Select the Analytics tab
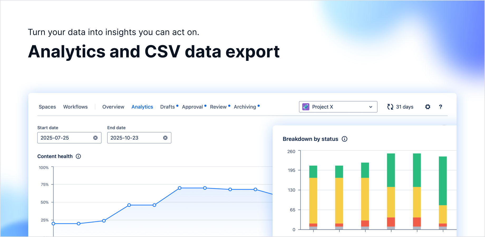Screen dimensions: 485x237 click(x=142, y=107)
